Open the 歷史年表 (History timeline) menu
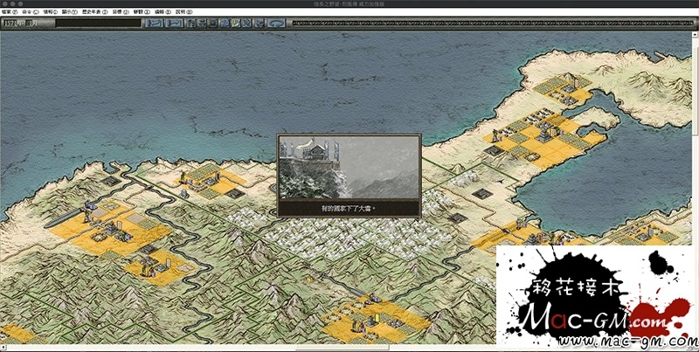This screenshot has height=352, width=699. [94, 11]
